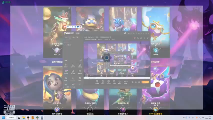Click player name b都指挥使d
Image resolution: width=213 pixels, height=120 pixels.
pyautogui.click(x=123, y=114)
